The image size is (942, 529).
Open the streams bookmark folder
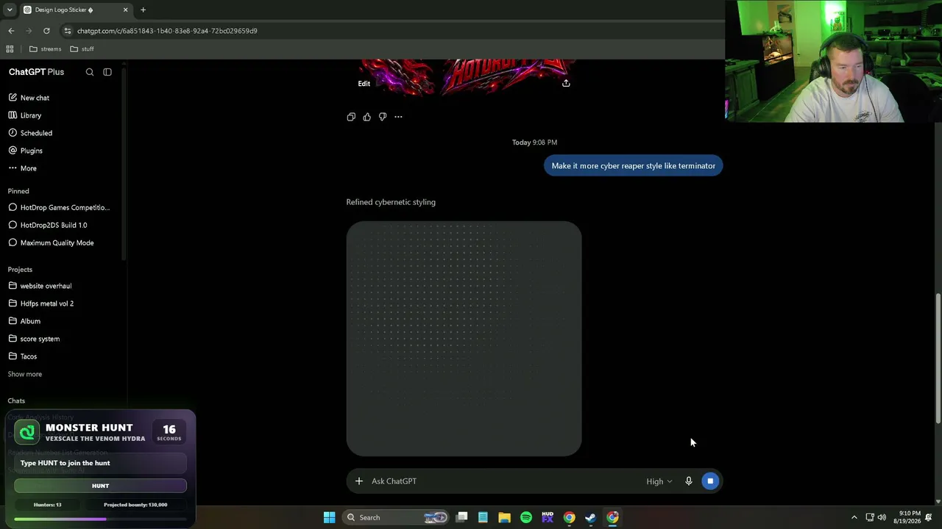46,49
